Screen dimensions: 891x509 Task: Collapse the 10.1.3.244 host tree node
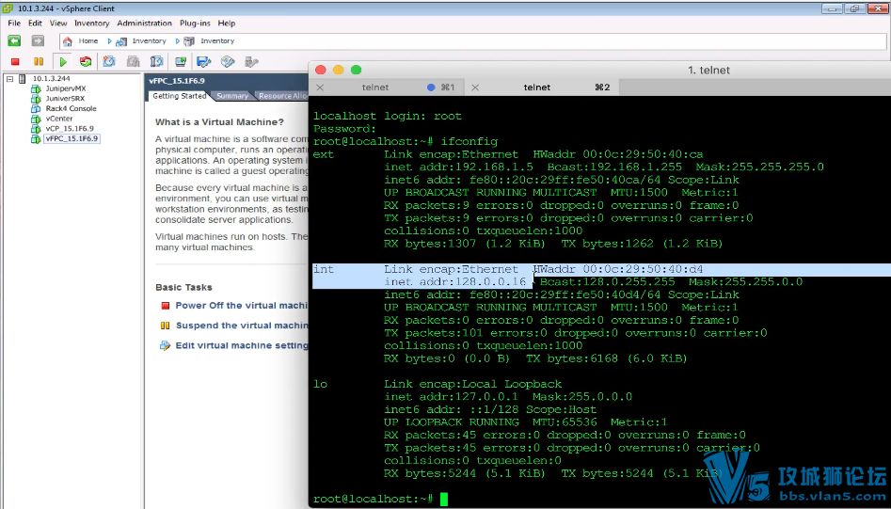[9, 79]
